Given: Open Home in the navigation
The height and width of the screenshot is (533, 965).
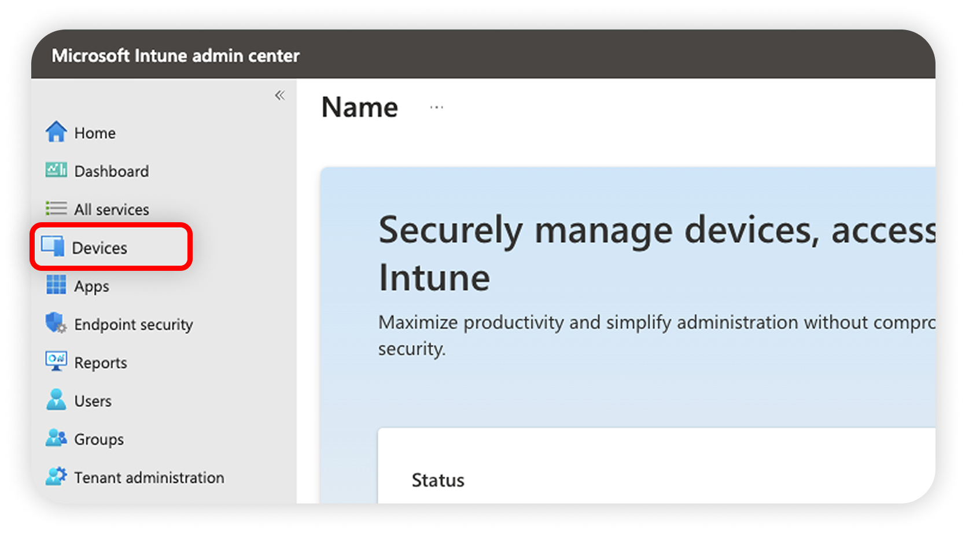Looking at the screenshot, I should click(x=95, y=133).
